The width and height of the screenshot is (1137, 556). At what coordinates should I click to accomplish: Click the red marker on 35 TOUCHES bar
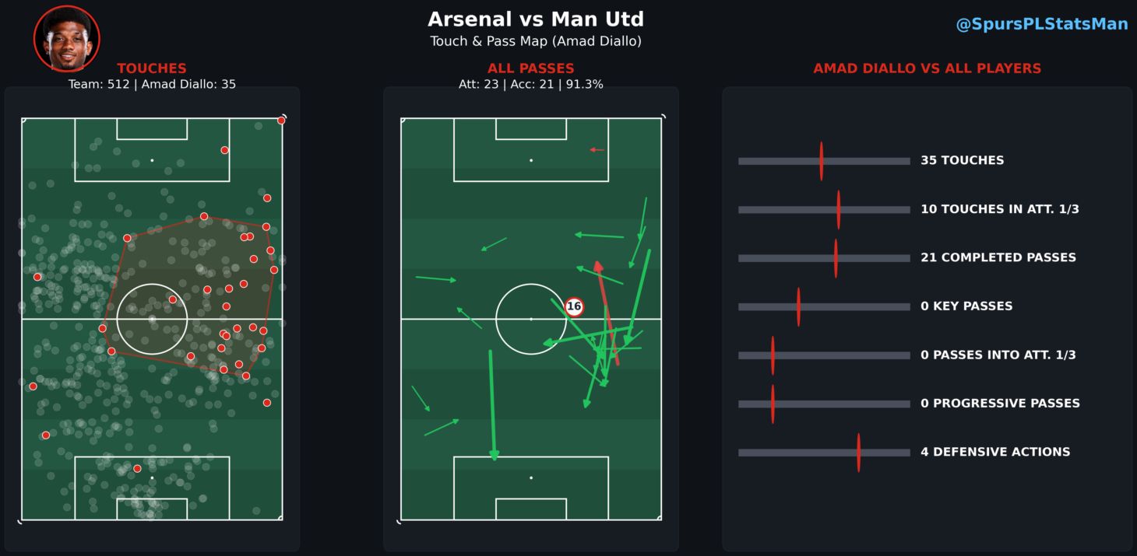pos(821,161)
